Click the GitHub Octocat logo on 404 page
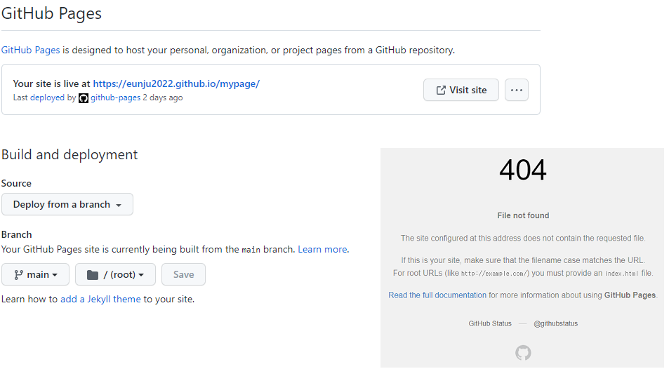Viewport: 669px width, 369px height. click(523, 353)
